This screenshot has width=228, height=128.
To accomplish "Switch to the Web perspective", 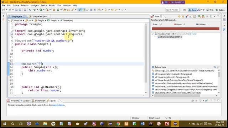I will [x=210, y=10].
